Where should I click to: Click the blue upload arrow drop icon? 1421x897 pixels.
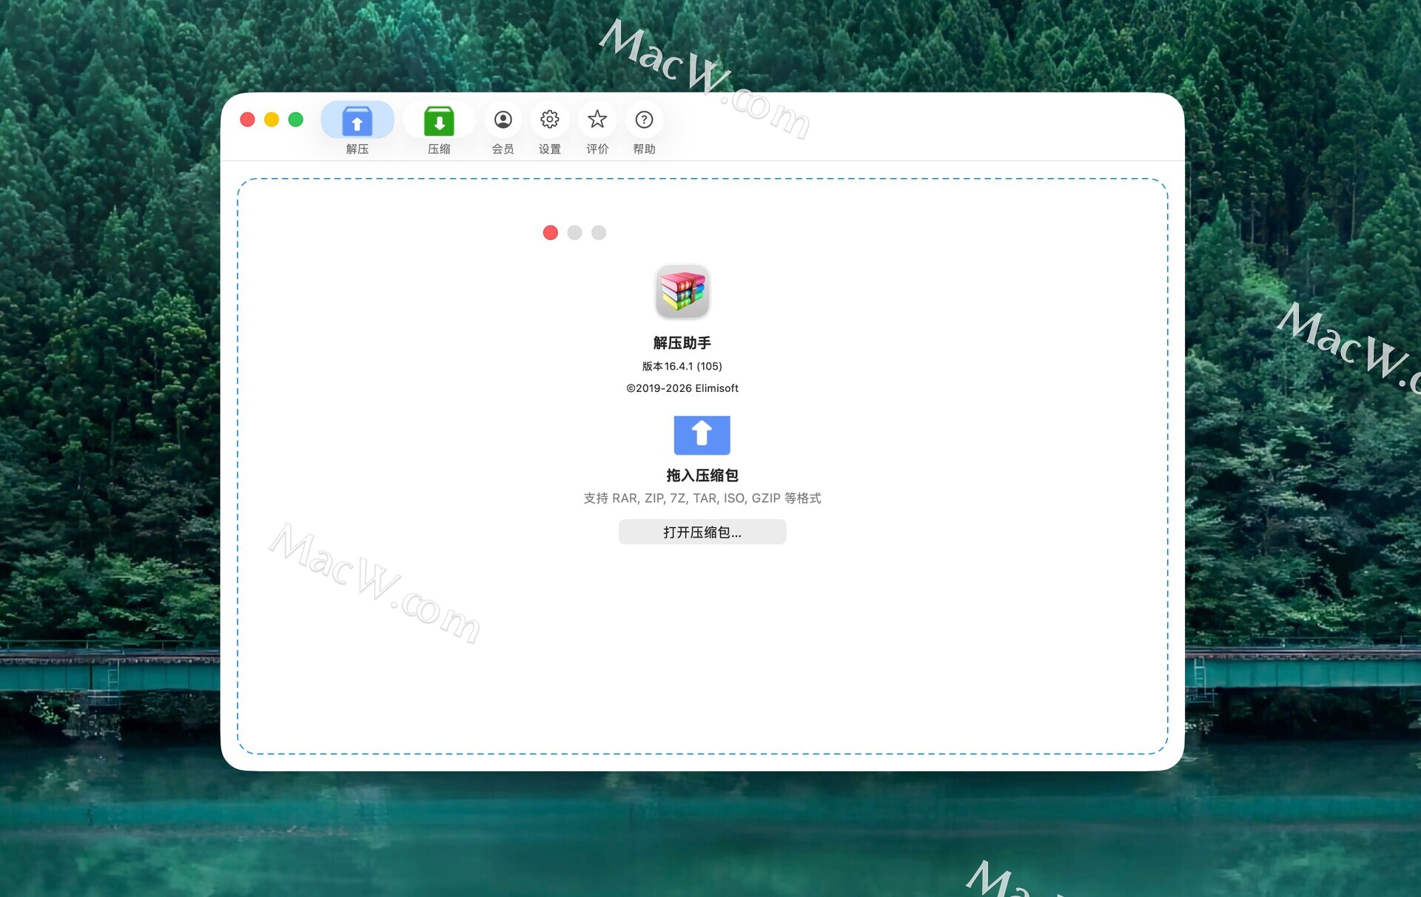coord(702,435)
